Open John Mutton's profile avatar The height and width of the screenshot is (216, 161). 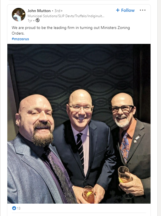point(19,15)
